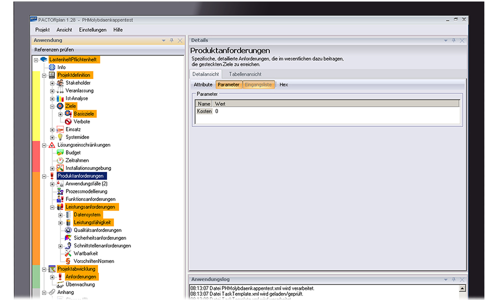This screenshot has height=300, width=500.
Task: Click the Zeitrahmen clock icon
Action: tap(60, 160)
